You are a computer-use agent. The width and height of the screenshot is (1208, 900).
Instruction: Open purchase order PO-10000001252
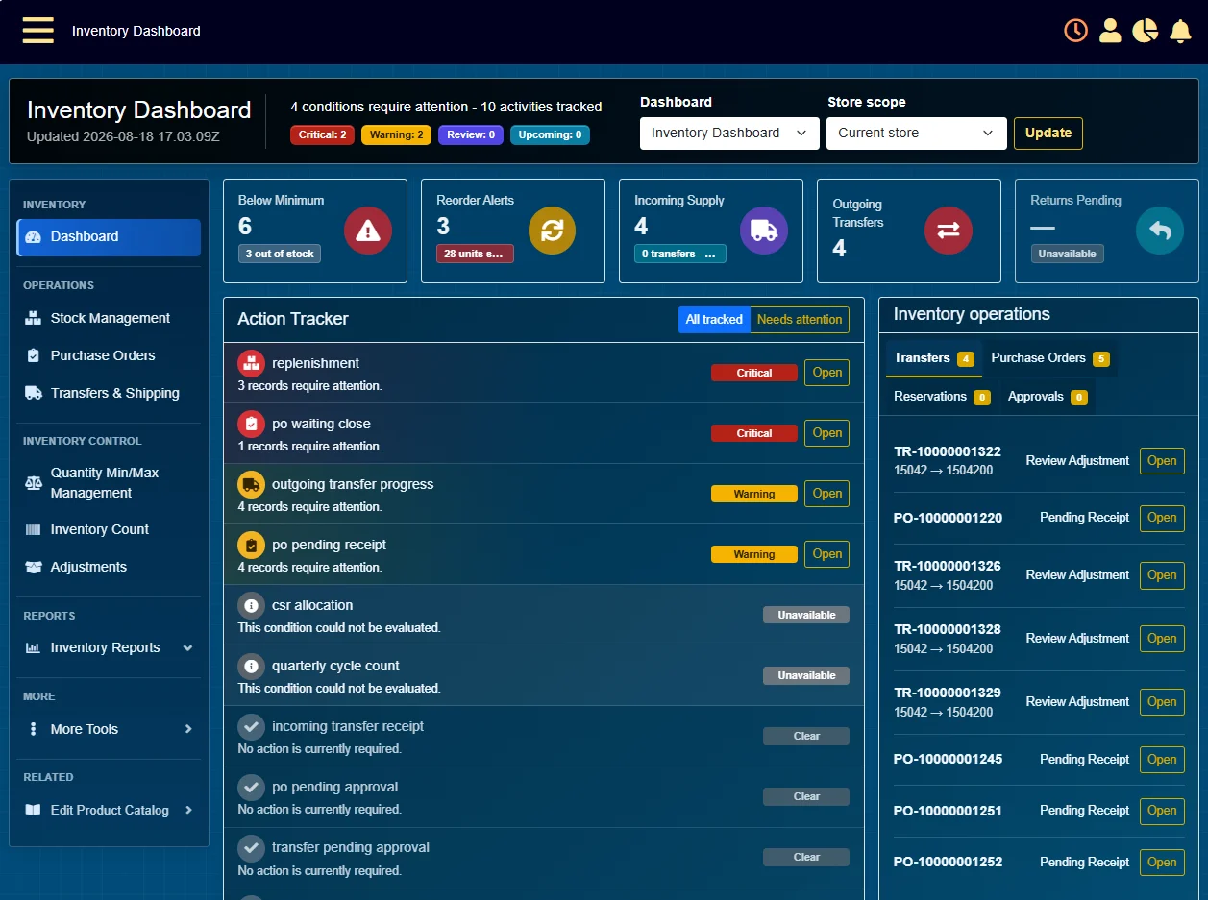point(1162,863)
